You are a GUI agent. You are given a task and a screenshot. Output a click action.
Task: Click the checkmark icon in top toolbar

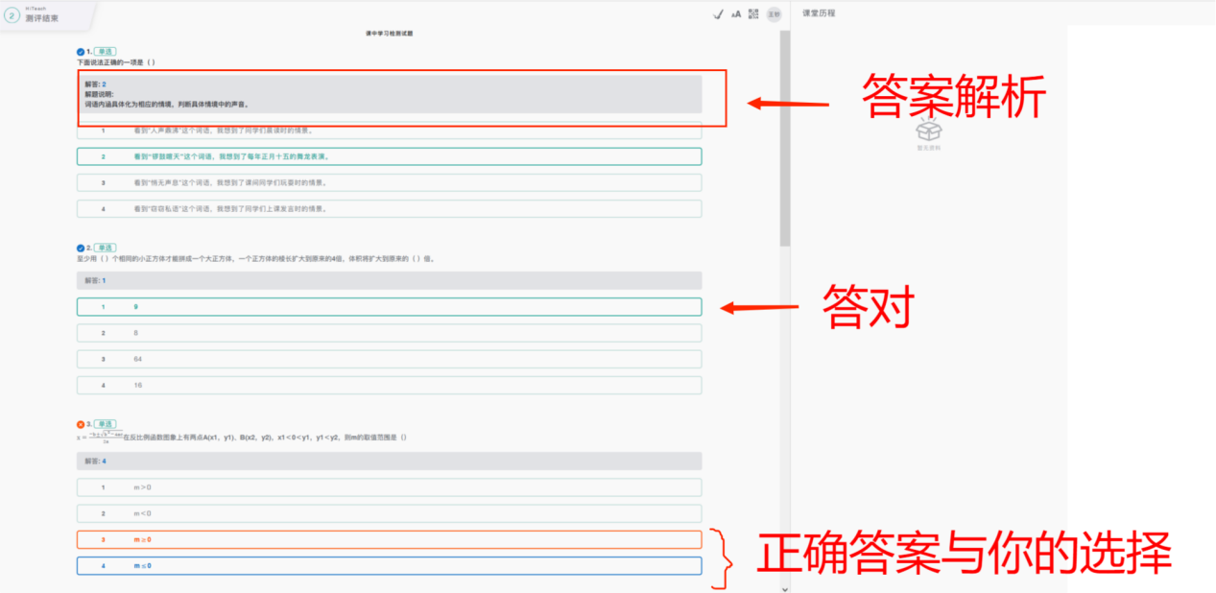click(x=717, y=13)
